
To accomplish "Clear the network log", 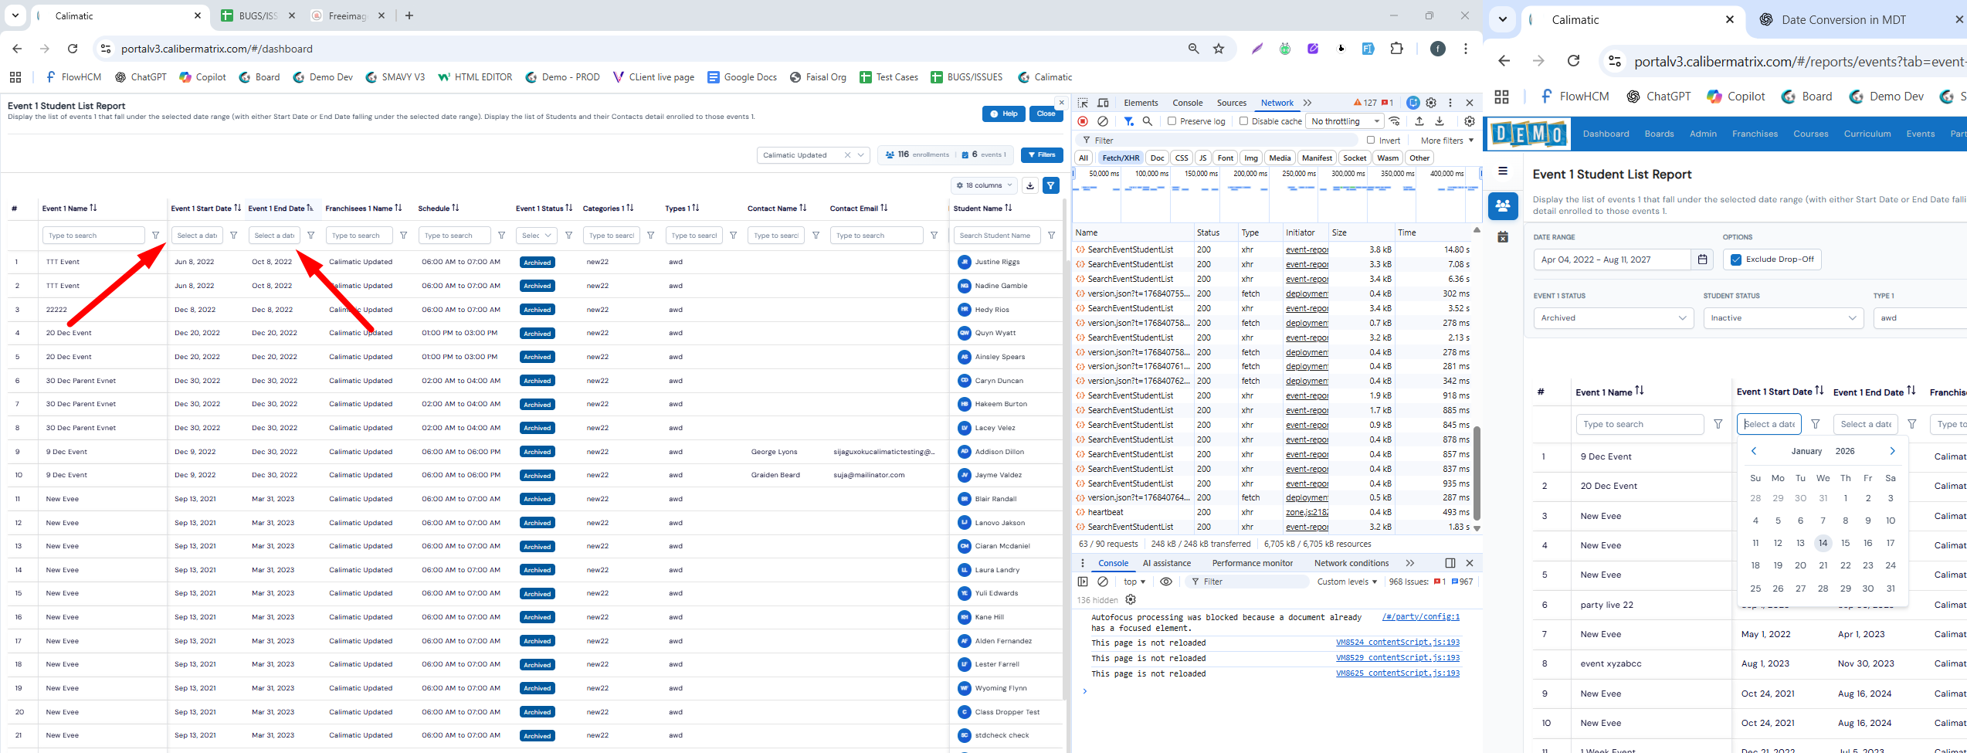I will click(1103, 121).
